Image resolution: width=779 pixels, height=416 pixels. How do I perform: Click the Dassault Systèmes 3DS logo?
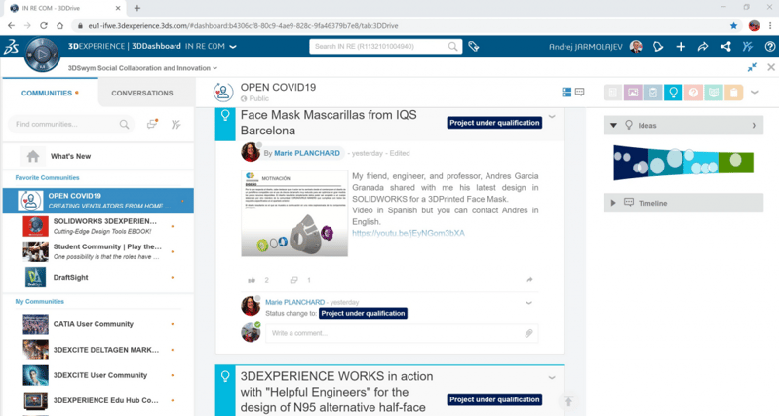12,47
